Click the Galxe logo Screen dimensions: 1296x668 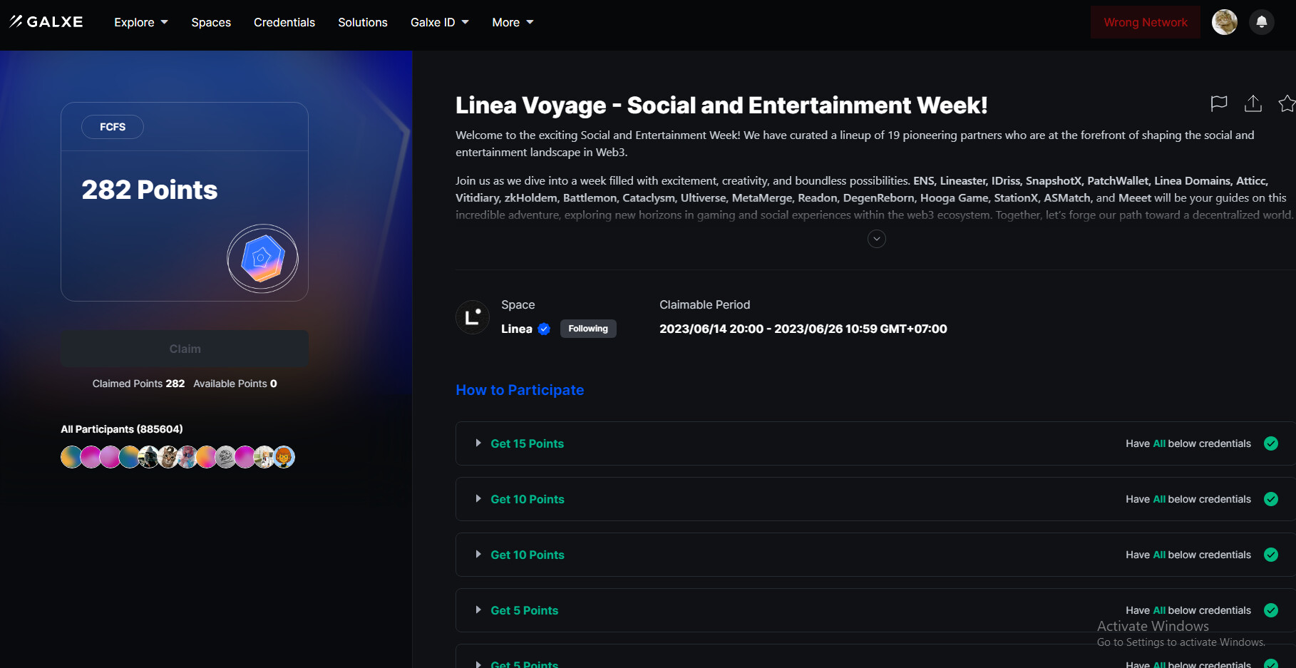tap(46, 22)
